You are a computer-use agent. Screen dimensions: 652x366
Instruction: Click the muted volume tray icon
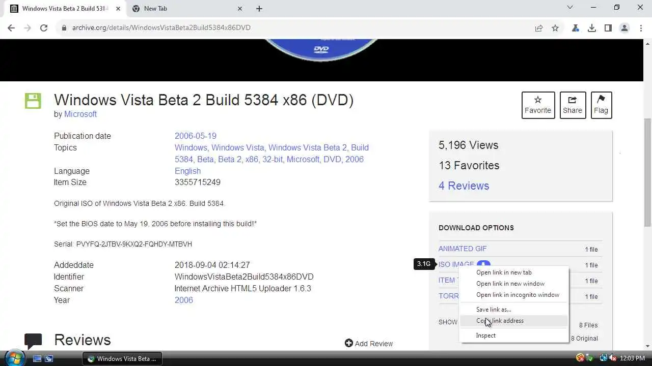[x=612, y=358]
